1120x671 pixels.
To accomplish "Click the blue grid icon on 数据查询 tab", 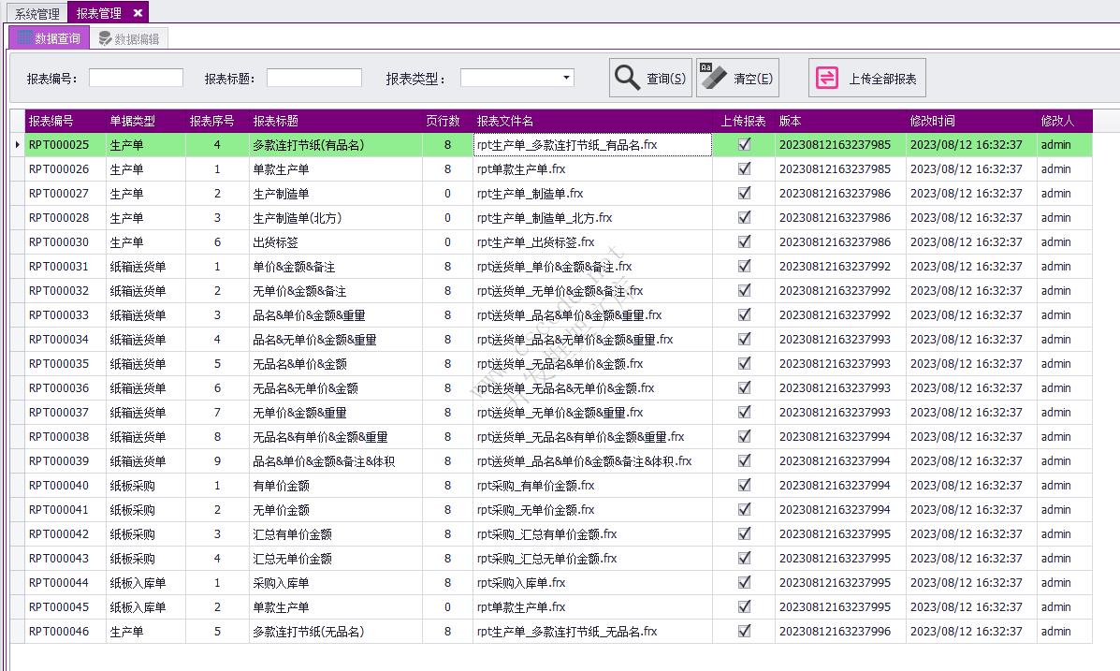I will coord(22,36).
